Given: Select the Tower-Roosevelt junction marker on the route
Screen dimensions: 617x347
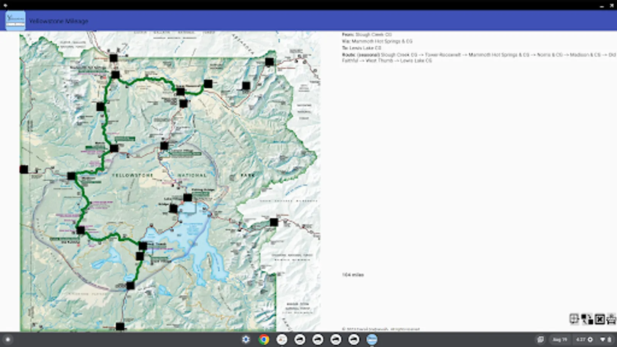Looking at the screenshot, I should (x=180, y=92).
